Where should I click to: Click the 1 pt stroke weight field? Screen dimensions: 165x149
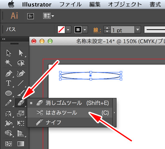coord(123,29)
